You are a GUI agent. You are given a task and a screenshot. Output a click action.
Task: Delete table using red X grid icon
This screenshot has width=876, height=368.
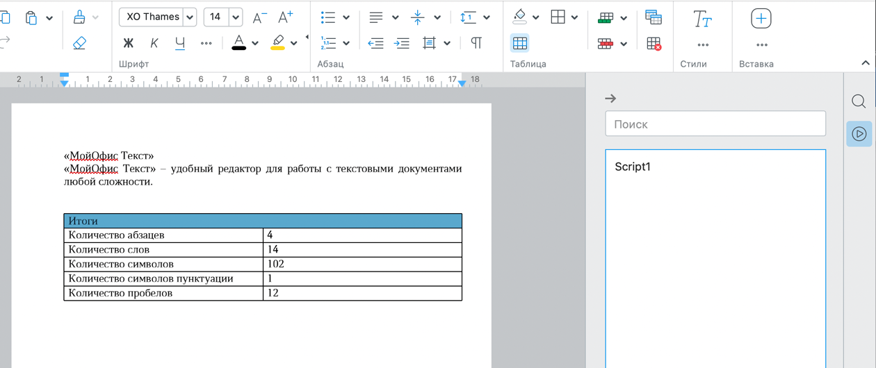click(654, 43)
